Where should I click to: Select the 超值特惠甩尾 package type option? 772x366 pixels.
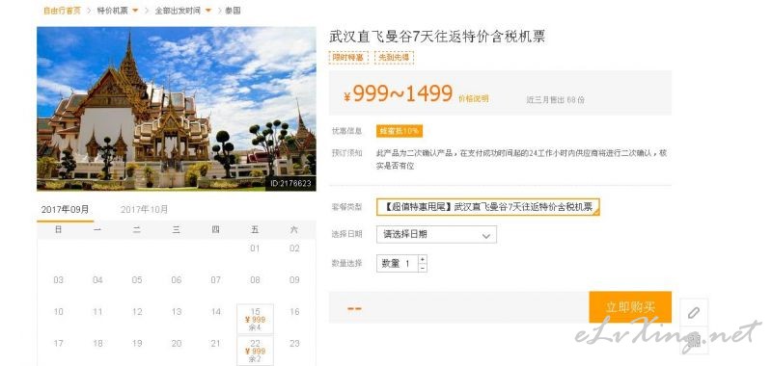point(488,207)
